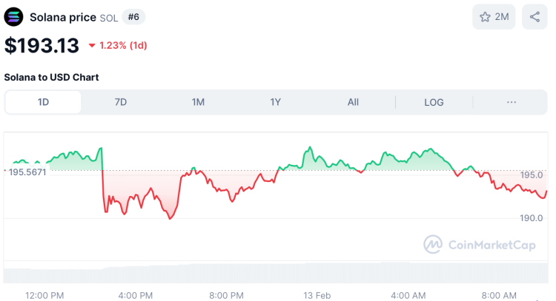
Task: Click the 8:00 AM time axis label
Action: 499,294
